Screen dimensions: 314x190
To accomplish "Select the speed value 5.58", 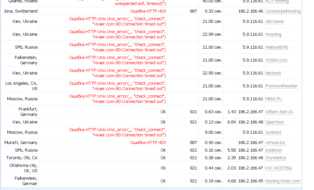I will [x=232, y=150].
